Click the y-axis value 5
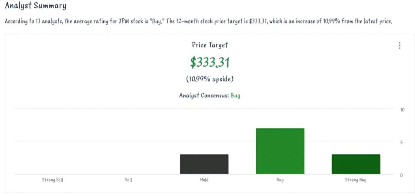 [401, 142]
